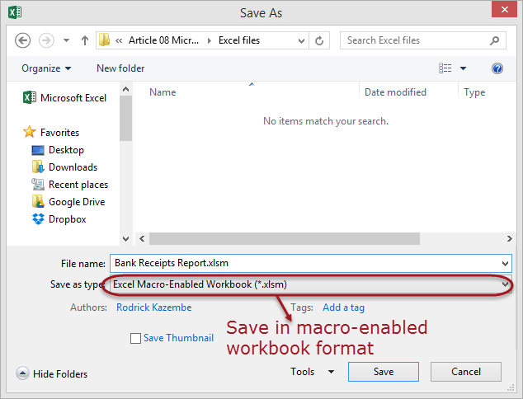Click the change view layout icon
The width and height of the screenshot is (523, 399).
(445, 68)
